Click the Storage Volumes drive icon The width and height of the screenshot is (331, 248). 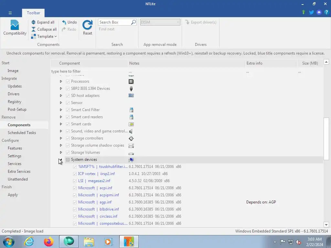point(131,153)
